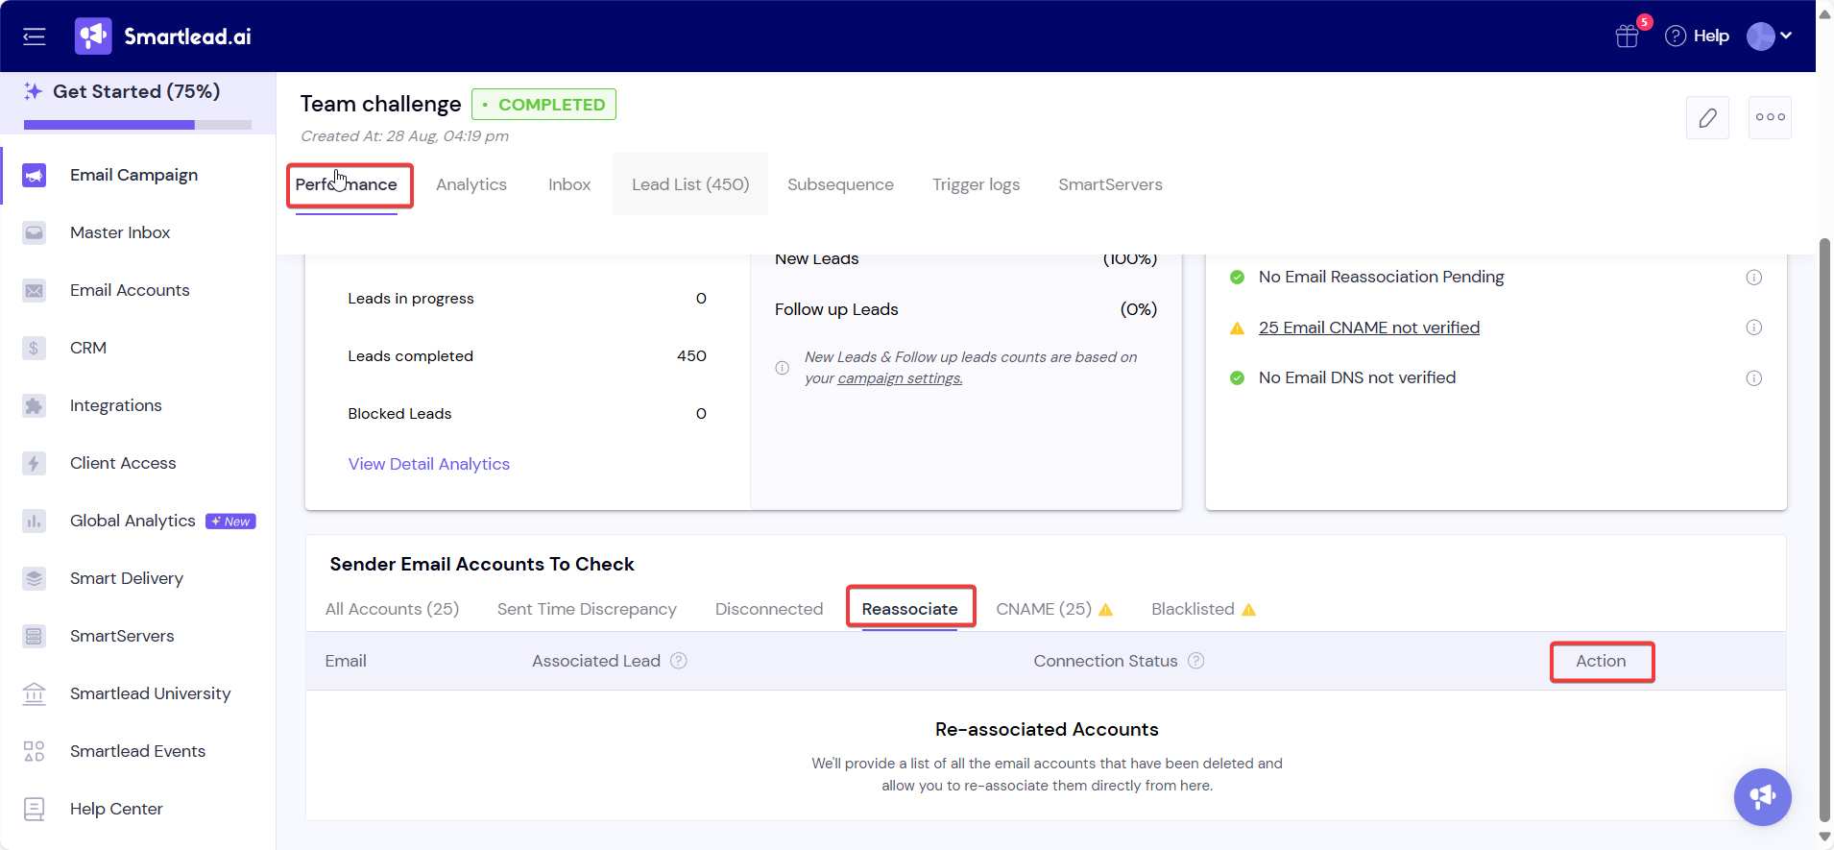The height and width of the screenshot is (850, 1834).
Task: Click the Smart Delivery layers icon
Action: tap(35, 578)
